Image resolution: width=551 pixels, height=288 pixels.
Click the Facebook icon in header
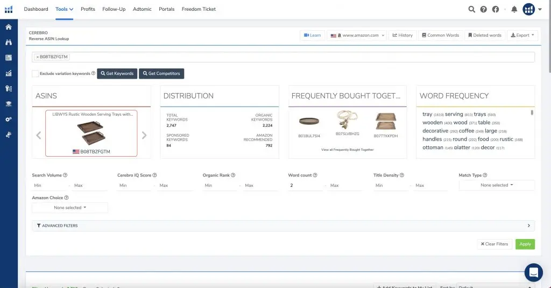tap(496, 9)
